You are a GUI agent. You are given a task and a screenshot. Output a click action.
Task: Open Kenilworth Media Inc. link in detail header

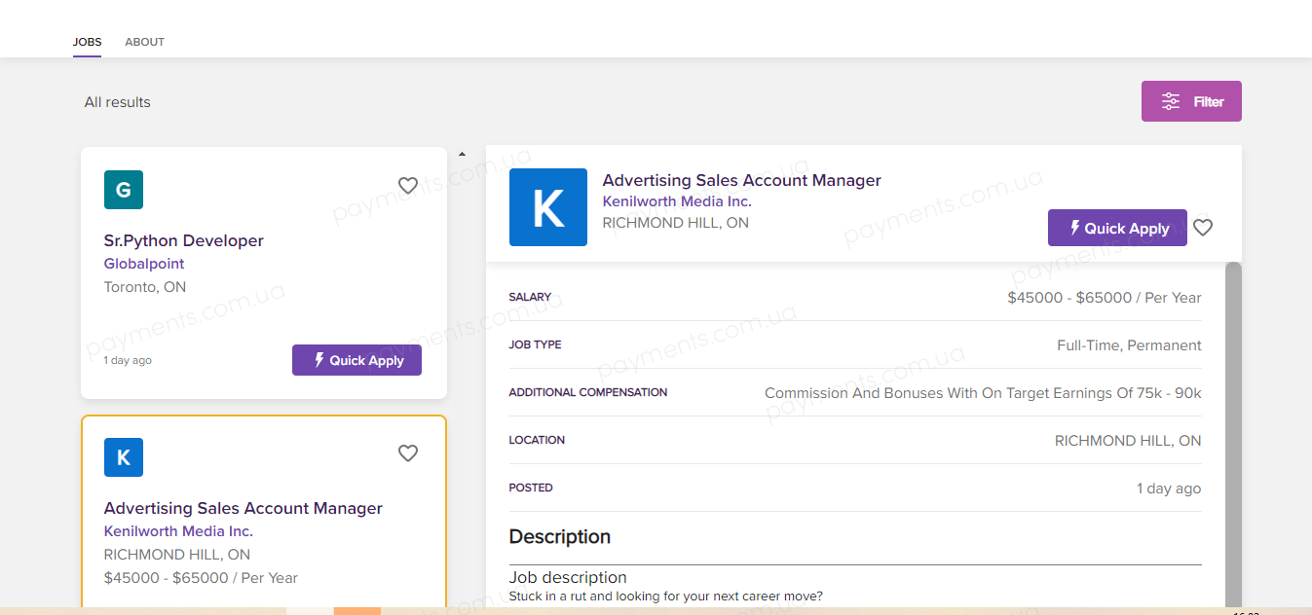click(x=677, y=201)
